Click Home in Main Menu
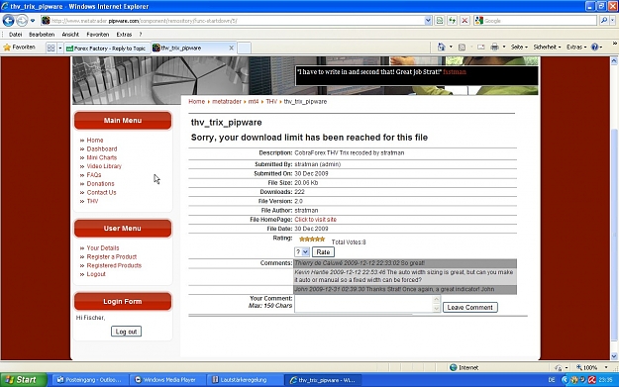The width and height of the screenshot is (619, 387). 95,140
